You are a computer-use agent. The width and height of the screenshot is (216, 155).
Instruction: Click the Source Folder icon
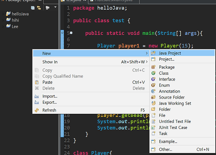tap(153, 97)
